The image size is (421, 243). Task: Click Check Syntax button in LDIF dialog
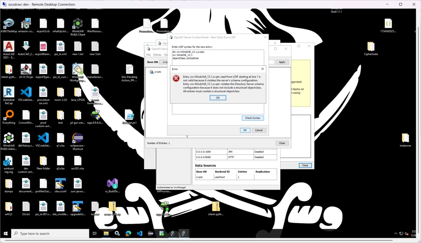[253, 118]
